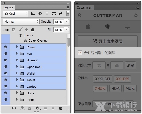Viewport: 142px width, 114px height.
Task: Open the Layers panel flyout menu
Action: coord(68,7)
